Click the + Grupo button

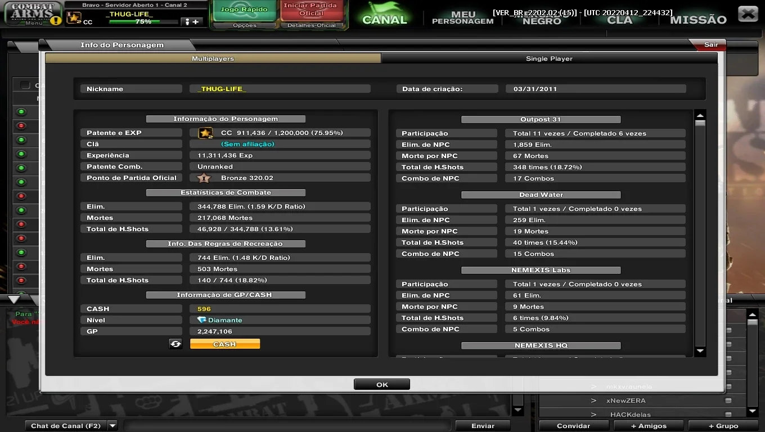[723, 426]
